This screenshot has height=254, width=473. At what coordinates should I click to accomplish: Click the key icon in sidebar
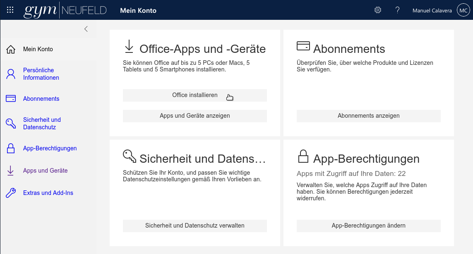pos(11,123)
